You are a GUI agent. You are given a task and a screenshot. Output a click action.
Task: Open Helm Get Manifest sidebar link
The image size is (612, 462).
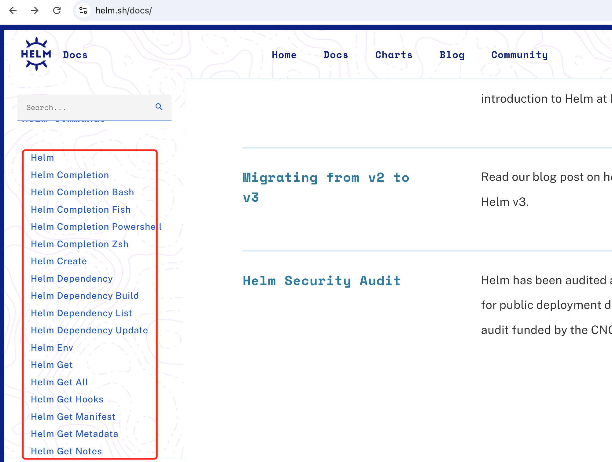pyautogui.click(x=73, y=417)
